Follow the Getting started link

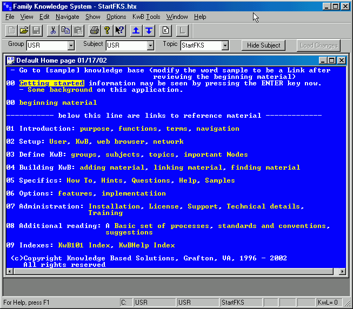tap(52, 83)
